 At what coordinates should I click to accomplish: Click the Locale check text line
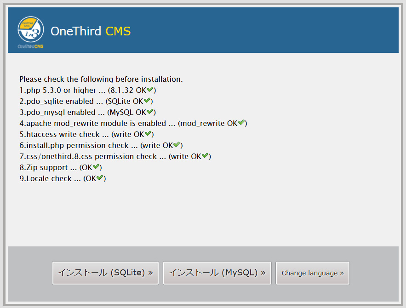46,178
